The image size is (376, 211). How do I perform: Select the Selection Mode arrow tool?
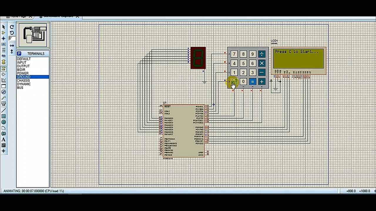(x=4, y=27)
